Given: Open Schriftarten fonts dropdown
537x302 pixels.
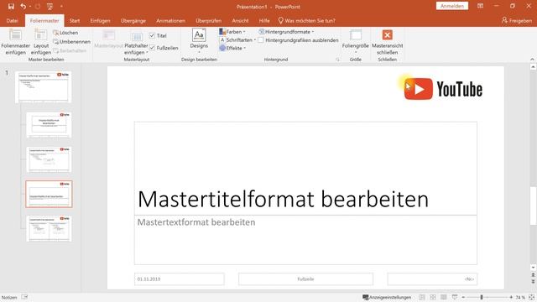Looking at the screenshot, I should pos(237,39).
